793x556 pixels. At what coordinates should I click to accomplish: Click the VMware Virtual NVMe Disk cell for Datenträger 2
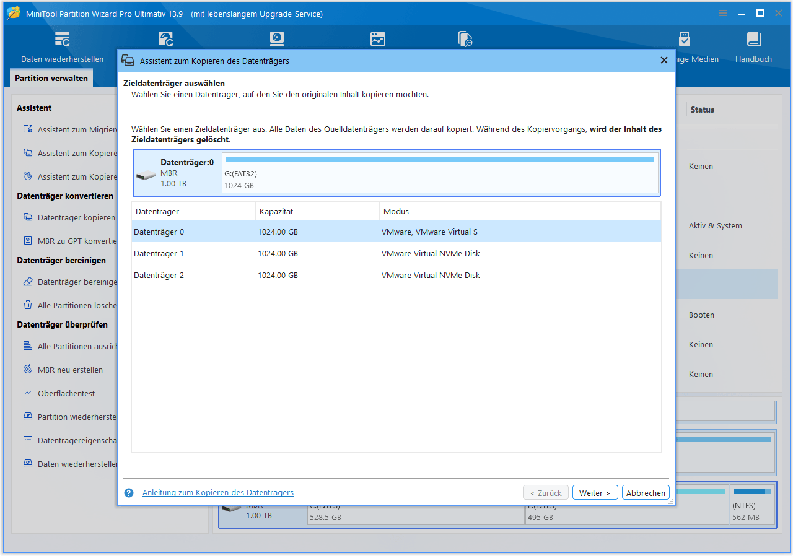pyautogui.click(x=431, y=275)
